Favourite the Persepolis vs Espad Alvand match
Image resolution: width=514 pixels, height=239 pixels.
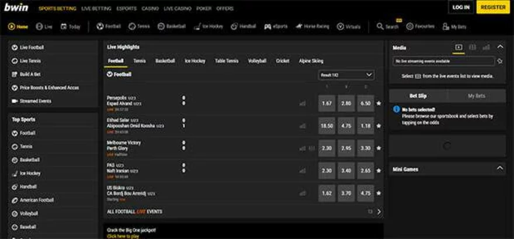point(378,103)
